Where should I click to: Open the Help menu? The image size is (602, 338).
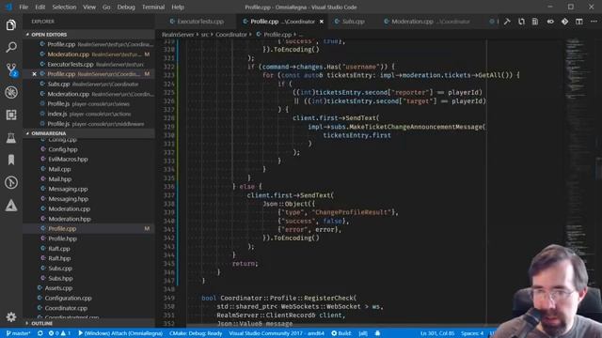[x=178, y=7]
